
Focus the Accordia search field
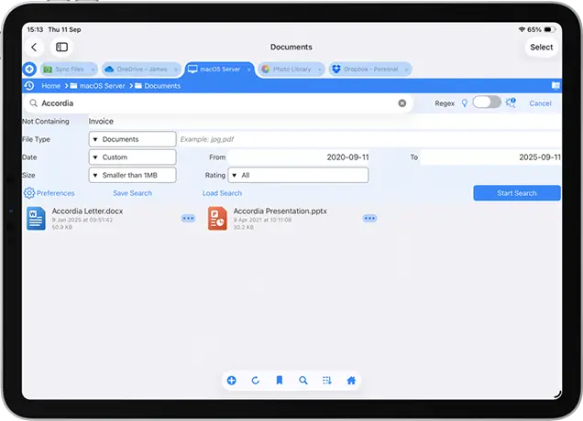[x=217, y=103]
